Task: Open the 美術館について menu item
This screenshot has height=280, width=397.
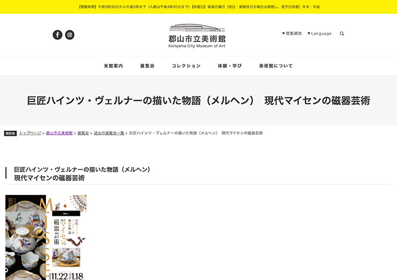Action: [276, 66]
